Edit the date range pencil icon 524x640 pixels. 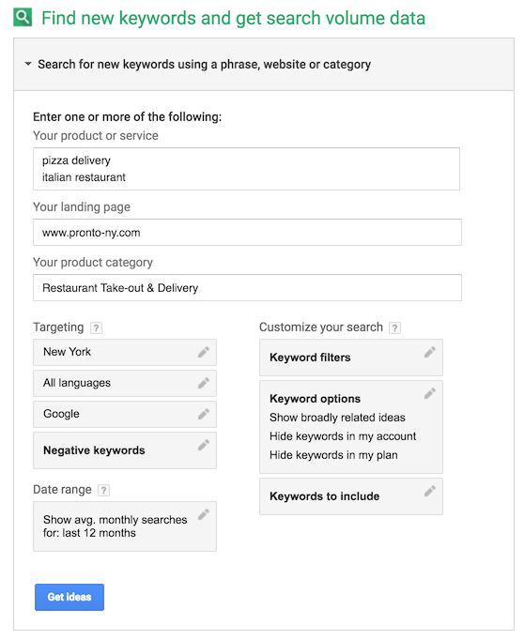pos(204,514)
